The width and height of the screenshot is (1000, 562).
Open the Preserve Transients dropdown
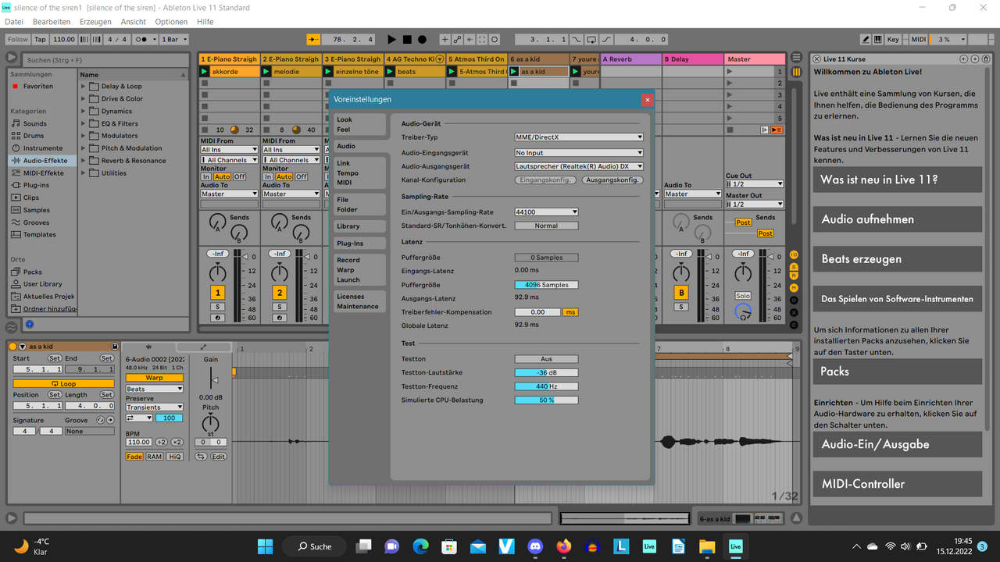tap(154, 407)
